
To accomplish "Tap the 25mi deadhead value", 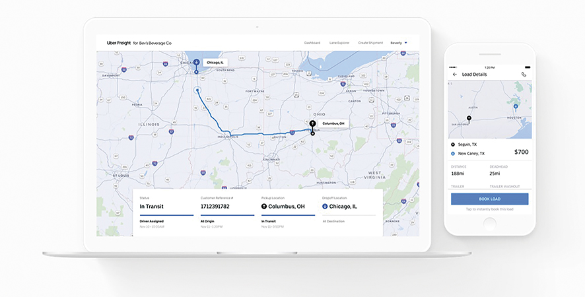I will 495,174.
